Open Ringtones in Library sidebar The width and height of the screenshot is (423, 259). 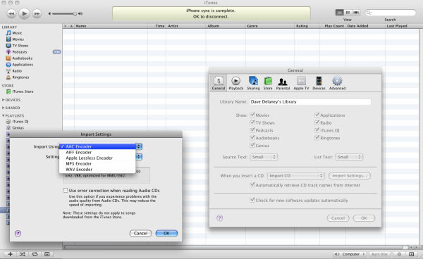pyautogui.click(x=20, y=77)
